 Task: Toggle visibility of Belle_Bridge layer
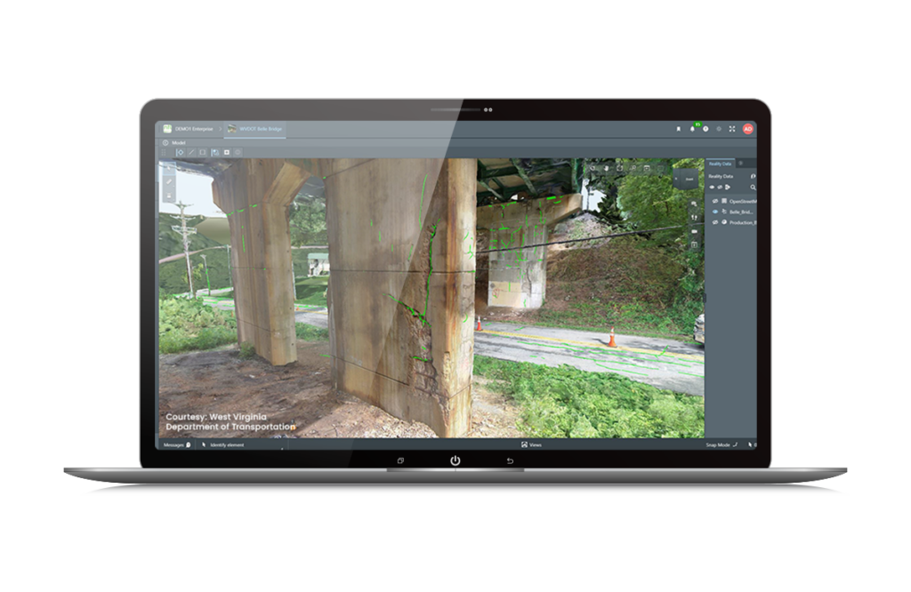714,212
